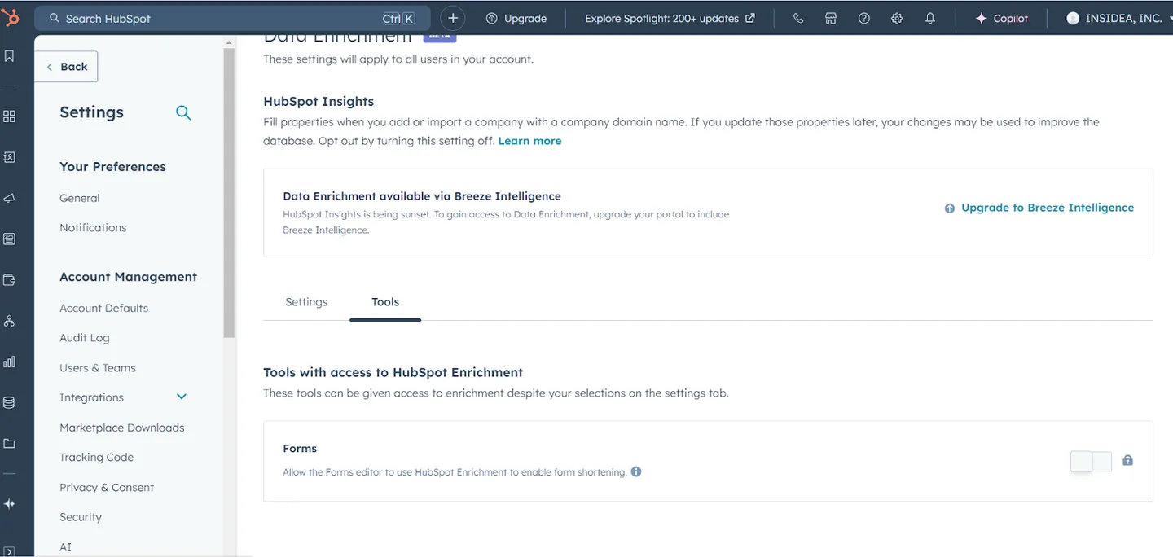The height and width of the screenshot is (557, 1173).
Task: Open Security settings
Action: click(x=81, y=517)
